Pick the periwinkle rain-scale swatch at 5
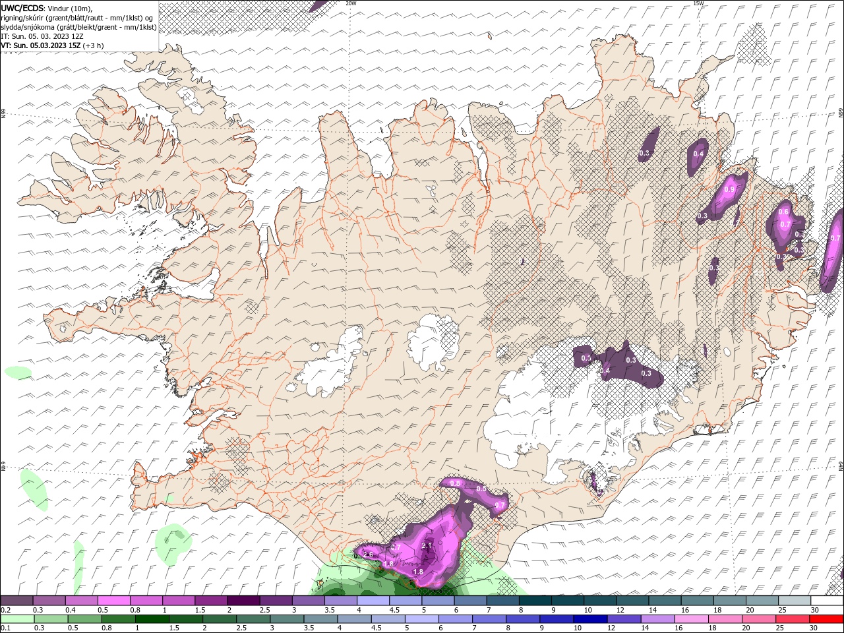844x633 pixels. coord(421,619)
